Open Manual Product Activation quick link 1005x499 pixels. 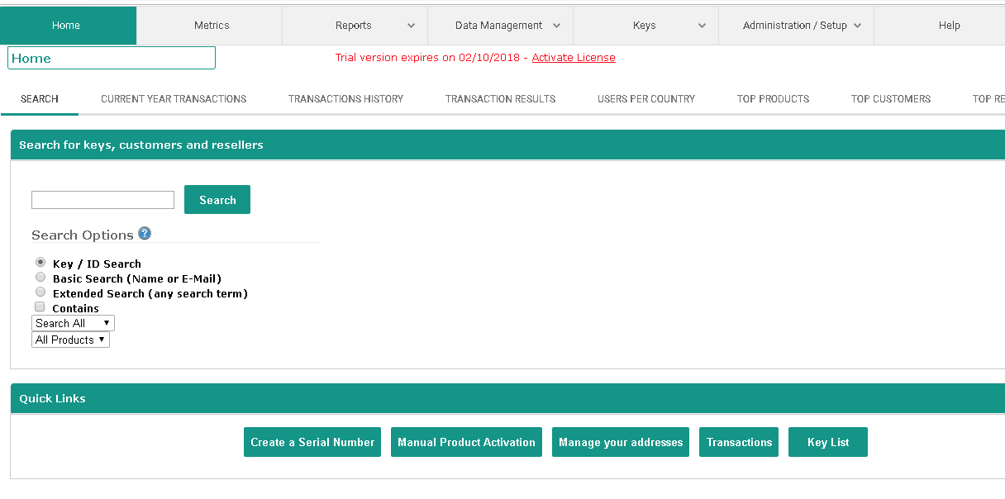coord(466,442)
